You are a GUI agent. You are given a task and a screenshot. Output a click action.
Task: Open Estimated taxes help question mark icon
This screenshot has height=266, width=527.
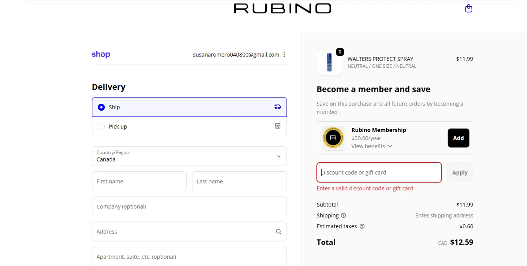click(x=362, y=226)
